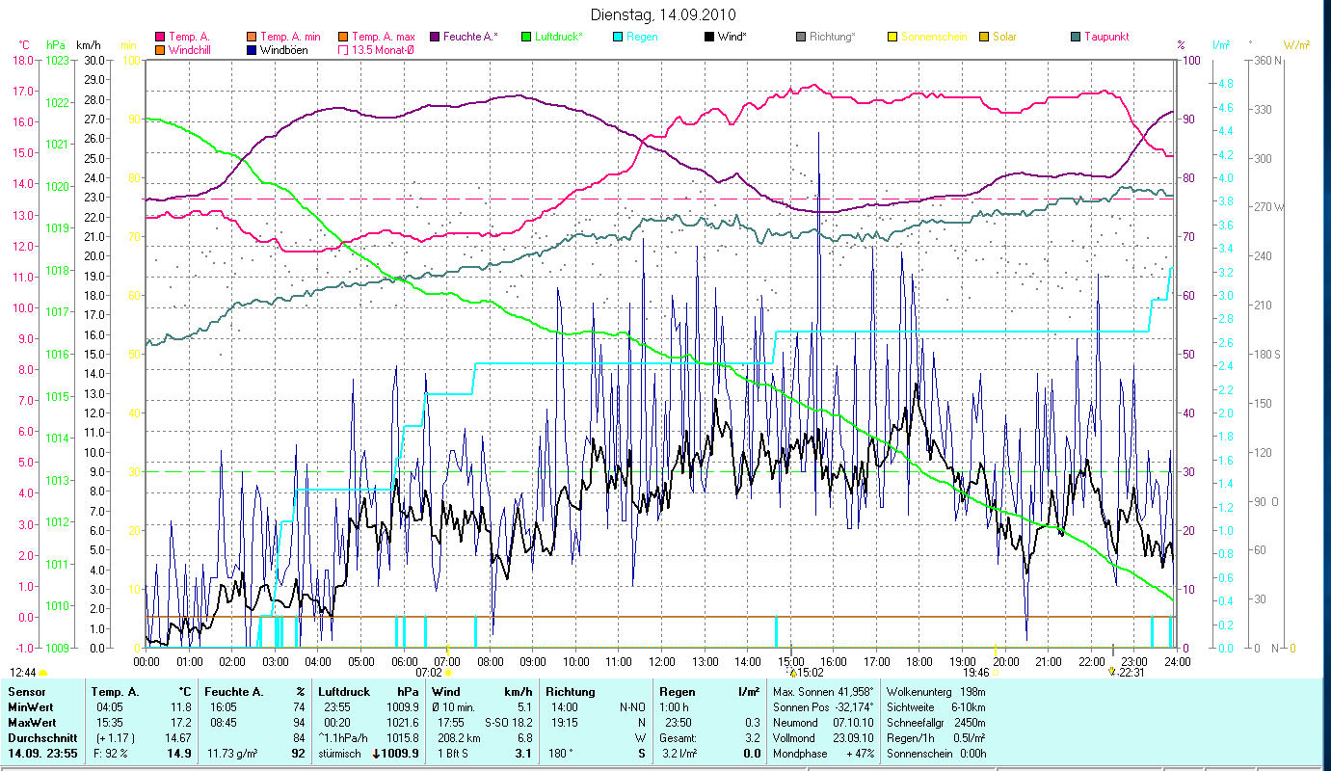This screenshot has height=771, width=1331.
Task: Click the Luftdruck column header in table
Action: click(x=343, y=691)
